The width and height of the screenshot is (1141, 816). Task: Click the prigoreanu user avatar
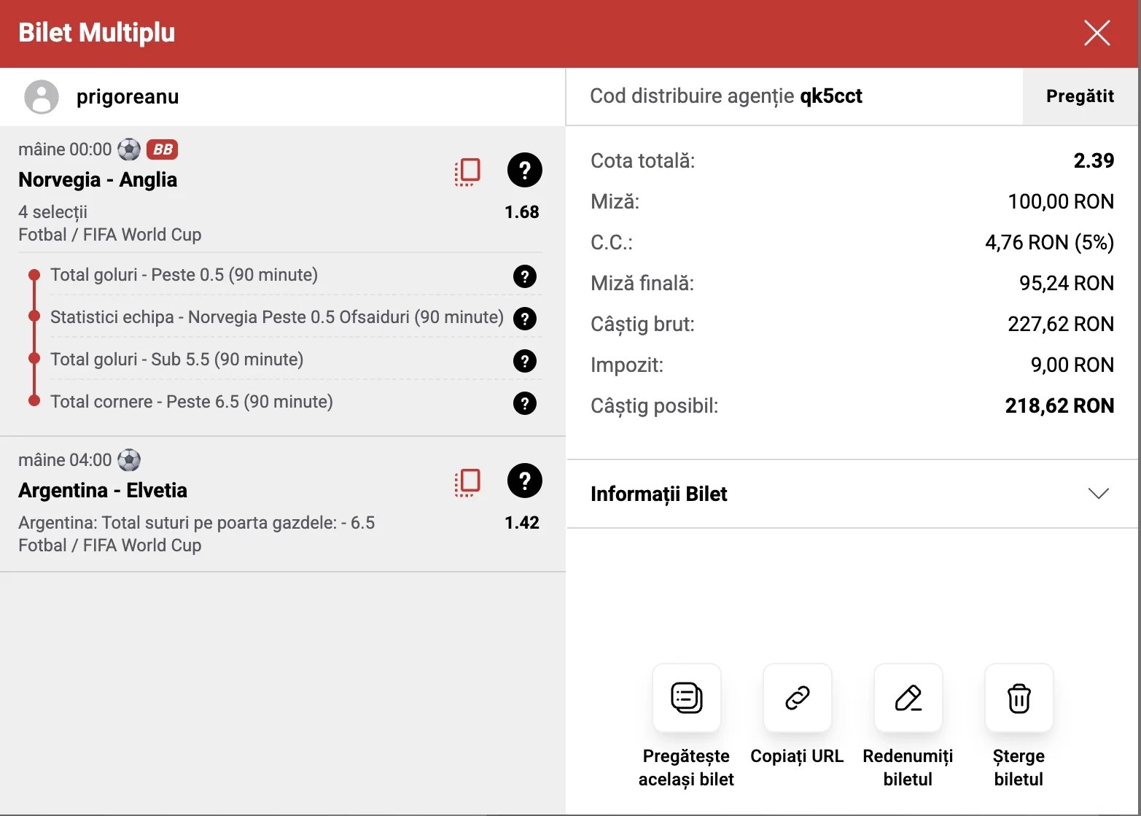pyautogui.click(x=42, y=97)
